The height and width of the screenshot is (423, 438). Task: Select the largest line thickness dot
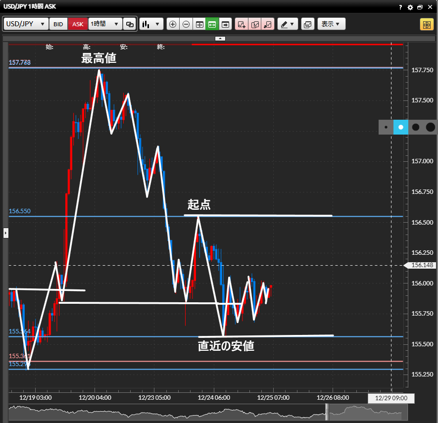(430, 127)
